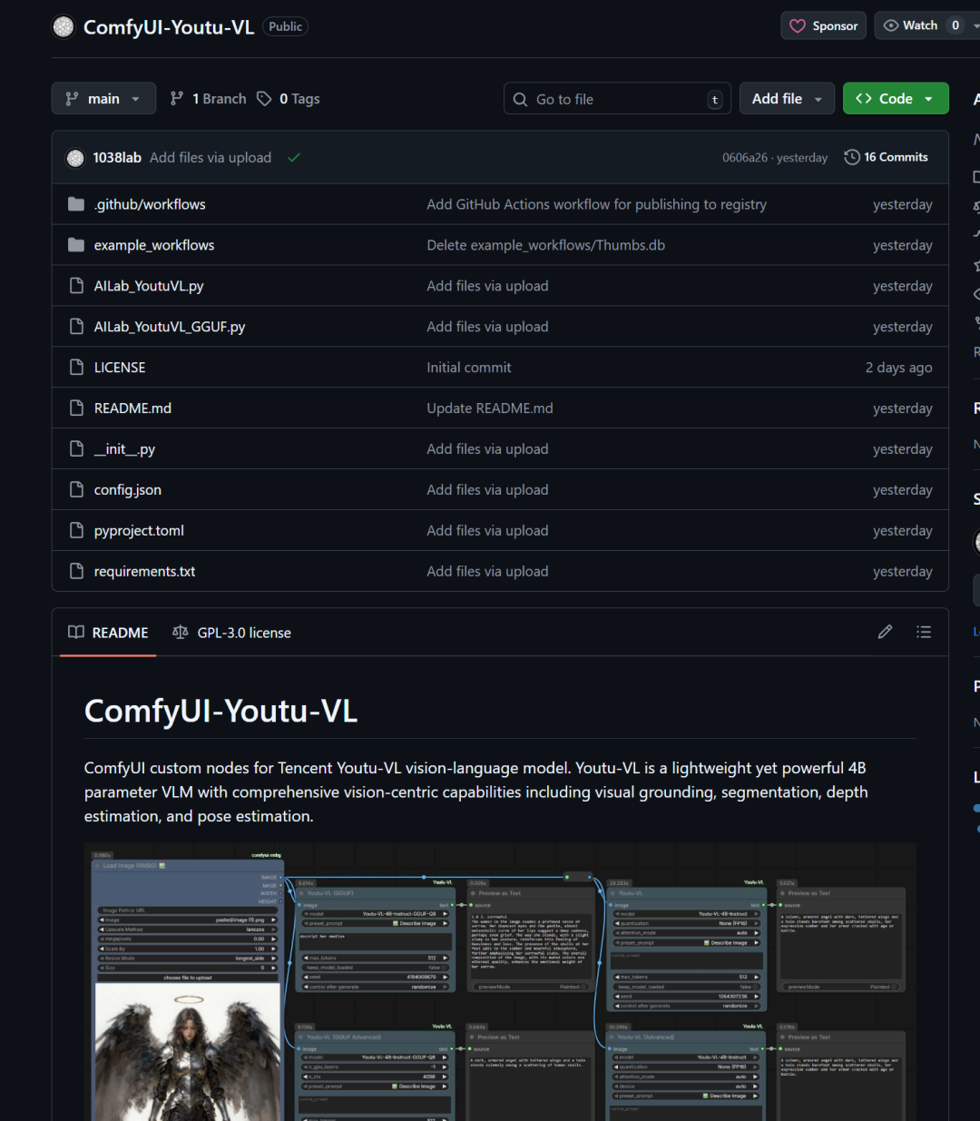Viewport: 980px width, 1121px height.
Task: Open the 0606a26 commit hash link
Action: pos(745,158)
